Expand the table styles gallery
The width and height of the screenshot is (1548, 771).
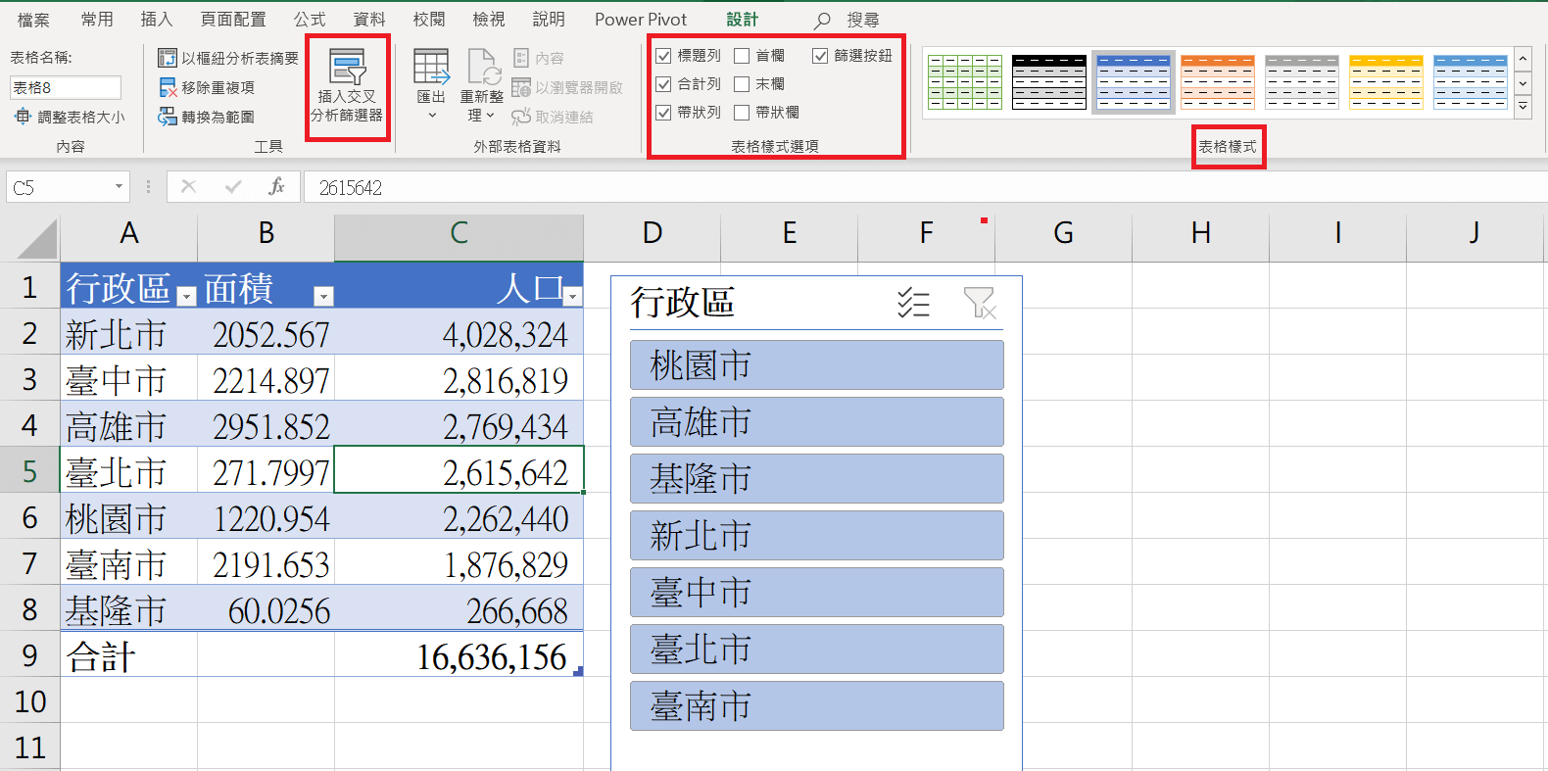[x=1523, y=108]
